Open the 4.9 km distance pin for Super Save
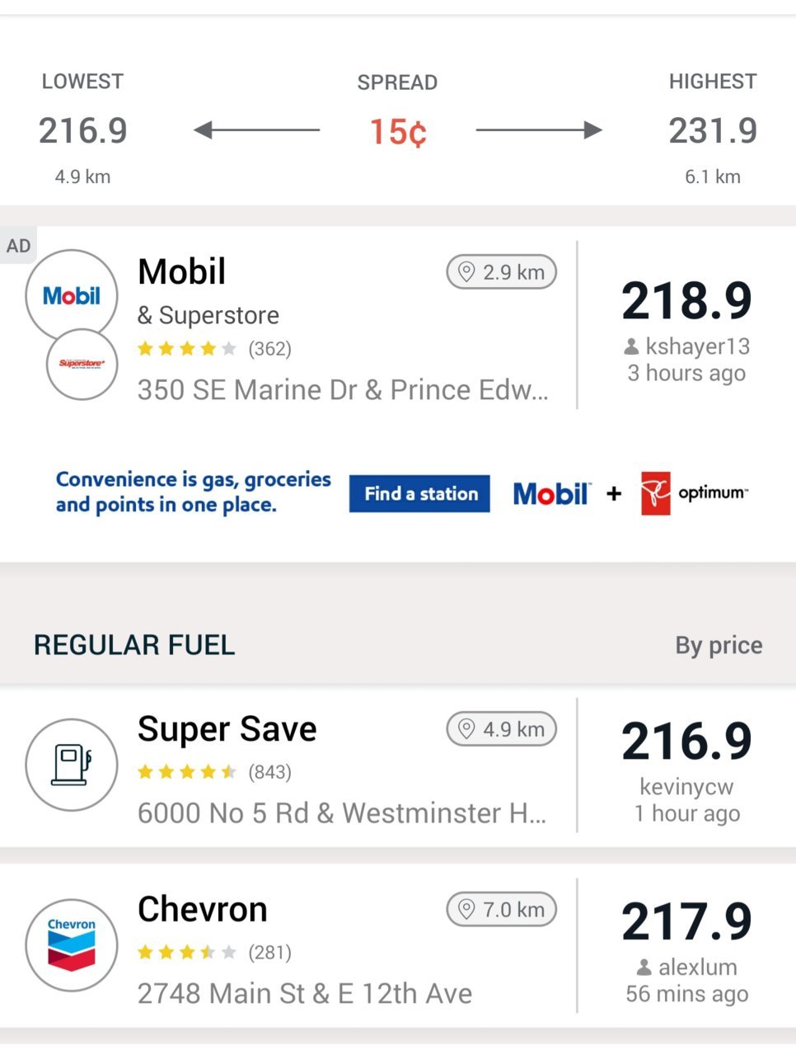796x1055 pixels. (502, 729)
